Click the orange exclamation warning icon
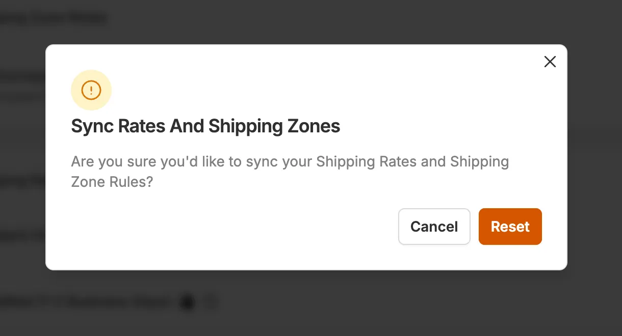 91,91
